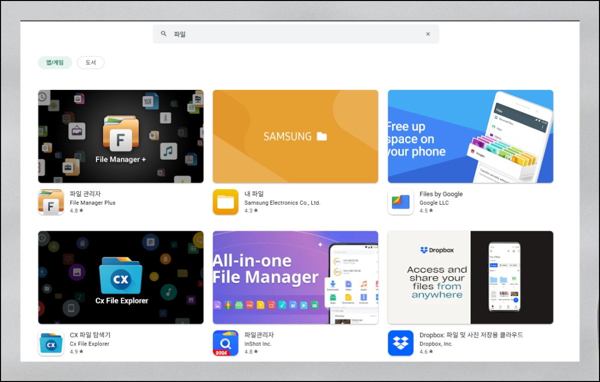Clear the search text with X

(x=428, y=34)
